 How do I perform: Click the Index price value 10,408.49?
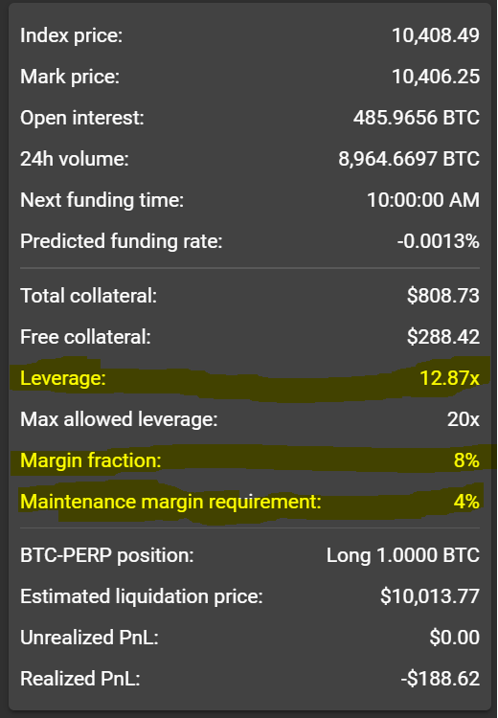pos(436,35)
